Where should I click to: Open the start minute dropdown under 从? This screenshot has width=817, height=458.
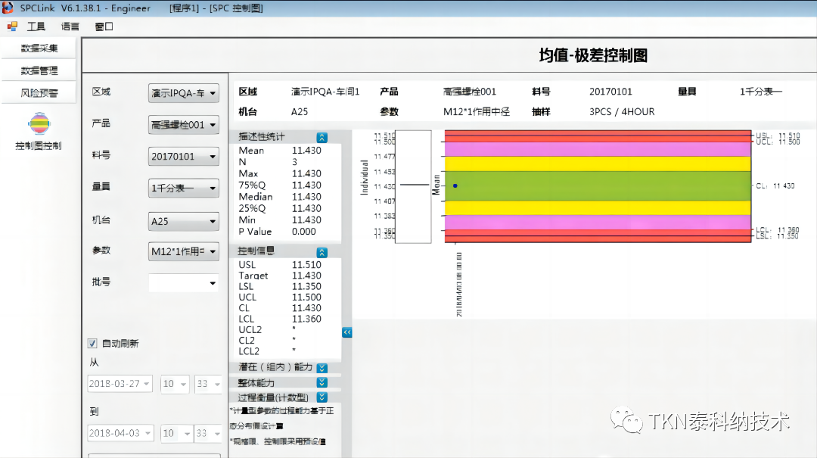pos(209,384)
